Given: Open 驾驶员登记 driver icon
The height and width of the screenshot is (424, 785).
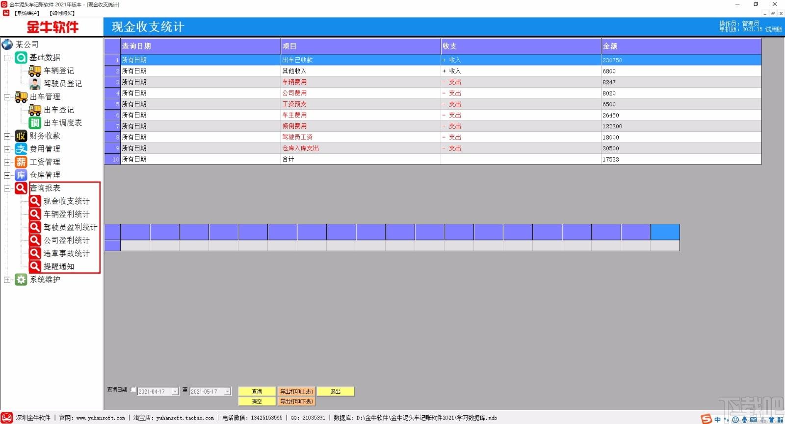Looking at the screenshot, I should pyautogui.click(x=35, y=84).
